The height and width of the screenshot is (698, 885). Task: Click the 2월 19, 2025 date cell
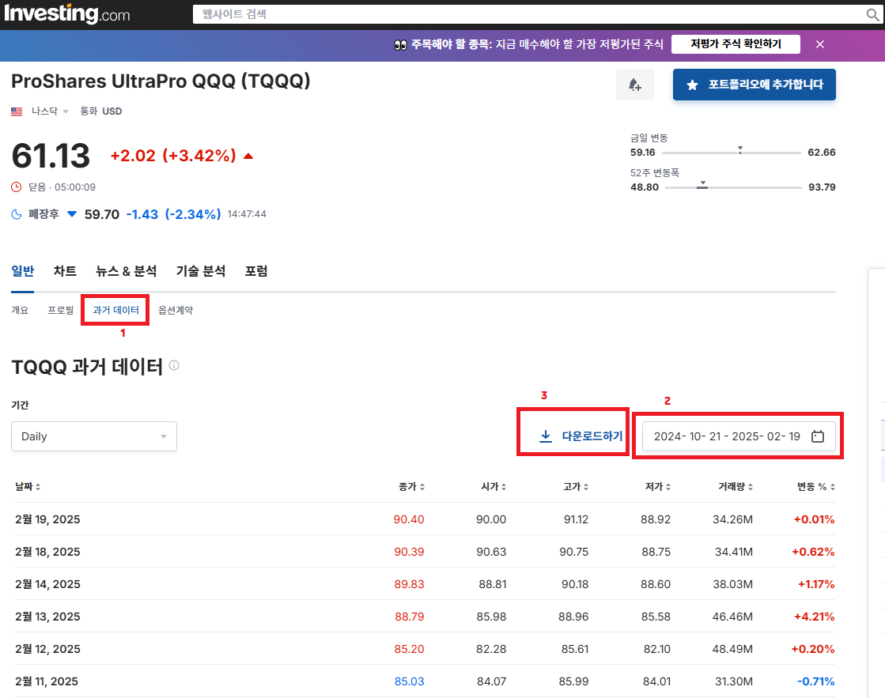[47, 519]
